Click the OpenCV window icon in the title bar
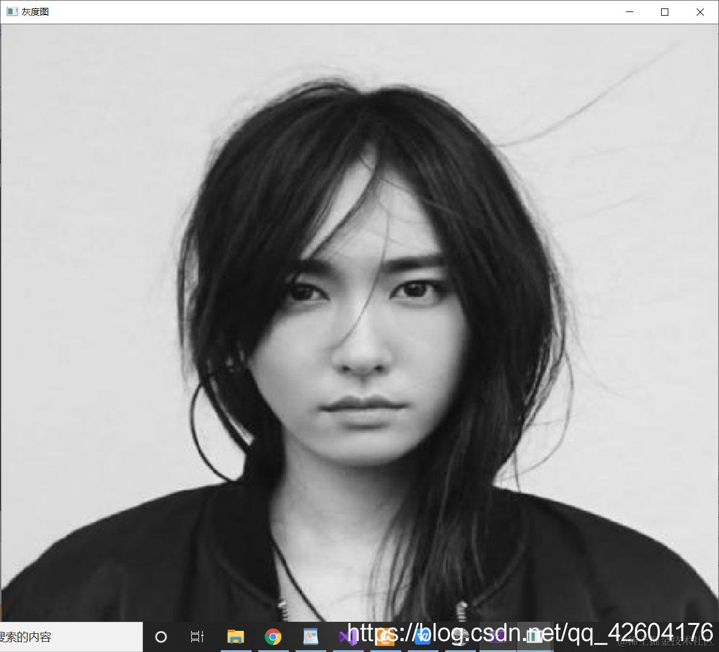Image resolution: width=719 pixels, height=652 pixels. [12, 11]
